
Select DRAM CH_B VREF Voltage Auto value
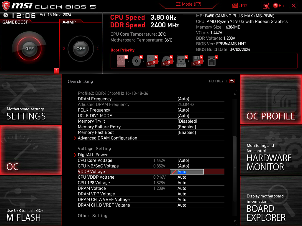[x=182, y=205]
